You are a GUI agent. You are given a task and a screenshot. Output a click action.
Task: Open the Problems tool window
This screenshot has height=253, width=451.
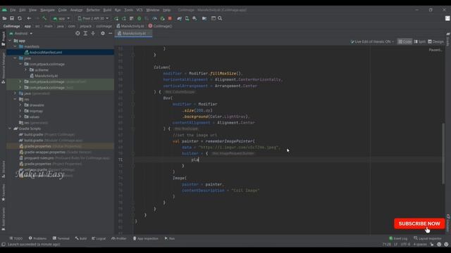(x=37, y=238)
